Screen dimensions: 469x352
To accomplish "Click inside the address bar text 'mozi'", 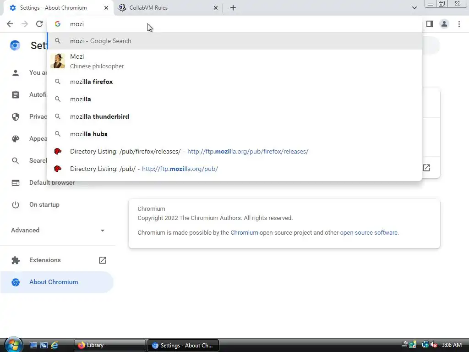I will pos(77,24).
